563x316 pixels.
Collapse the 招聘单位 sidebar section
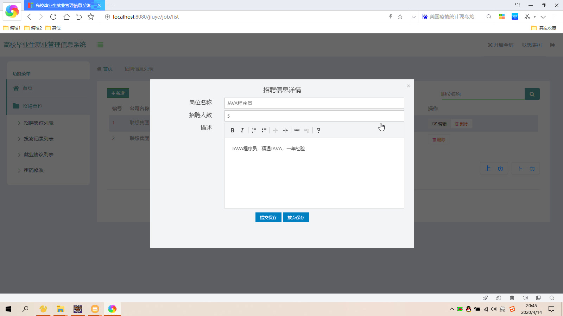click(x=48, y=106)
